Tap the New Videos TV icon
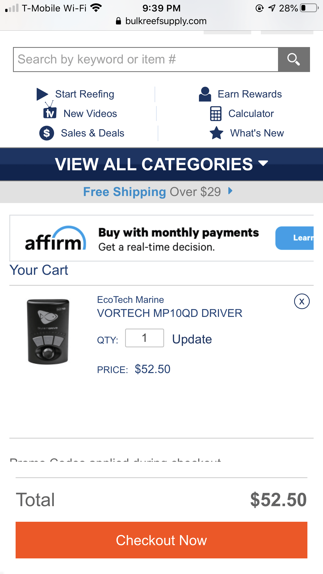 pyautogui.click(x=50, y=113)
